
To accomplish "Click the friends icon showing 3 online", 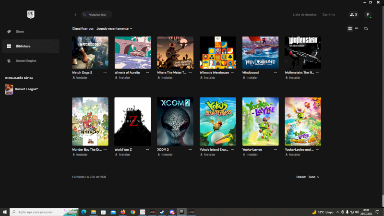I will [353, 15].
